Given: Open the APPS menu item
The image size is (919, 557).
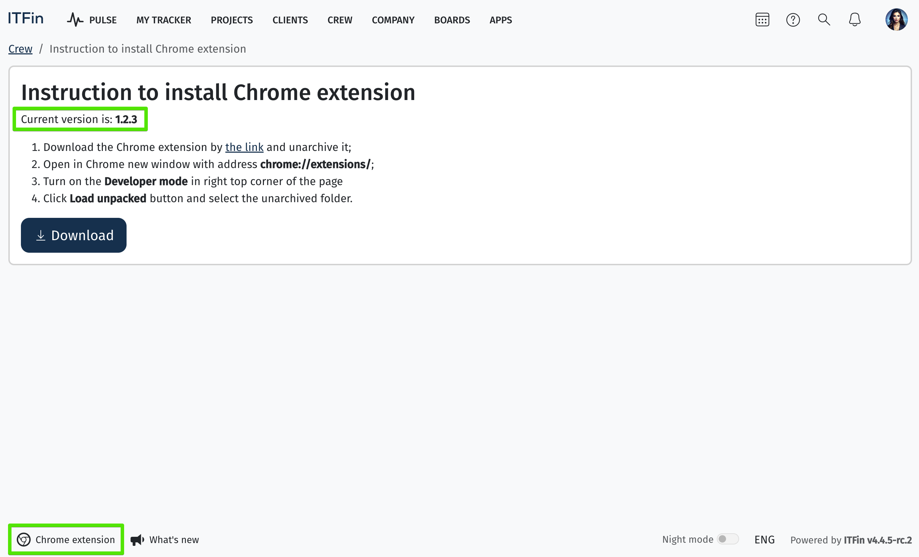Looking at the screenshot, I should [x=501, y=20].
